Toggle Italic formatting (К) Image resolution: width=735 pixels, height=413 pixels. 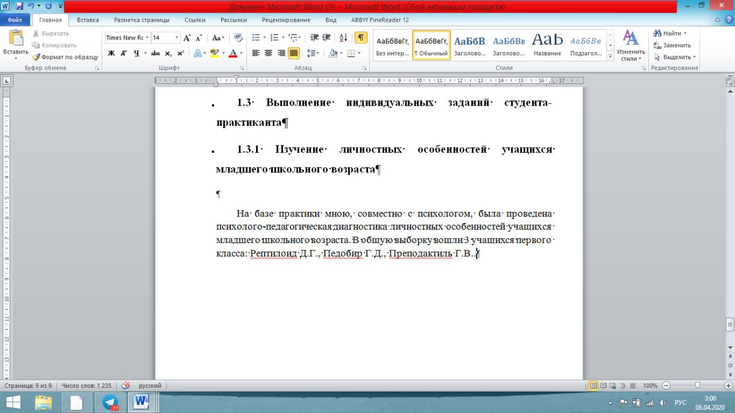[123, 53]
